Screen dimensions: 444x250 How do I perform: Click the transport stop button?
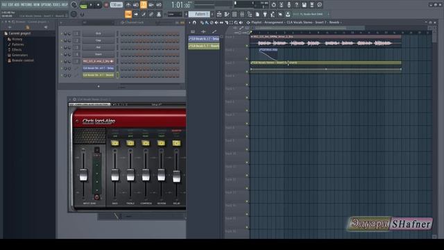98,5
